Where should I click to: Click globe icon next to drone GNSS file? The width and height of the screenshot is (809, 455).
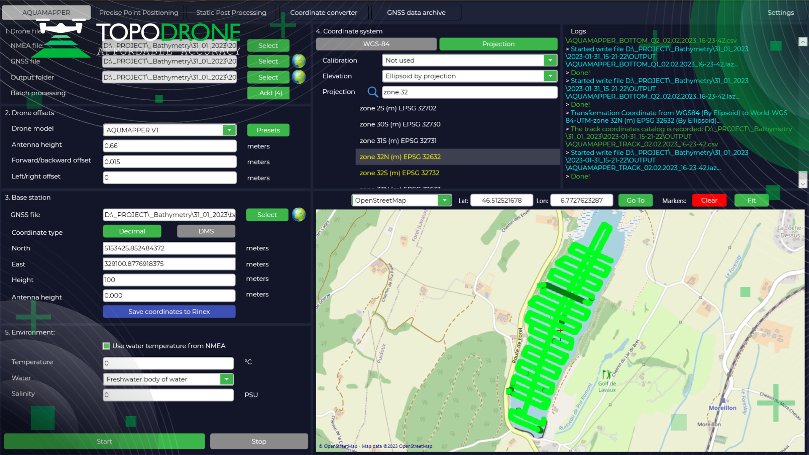pos(299,61)
